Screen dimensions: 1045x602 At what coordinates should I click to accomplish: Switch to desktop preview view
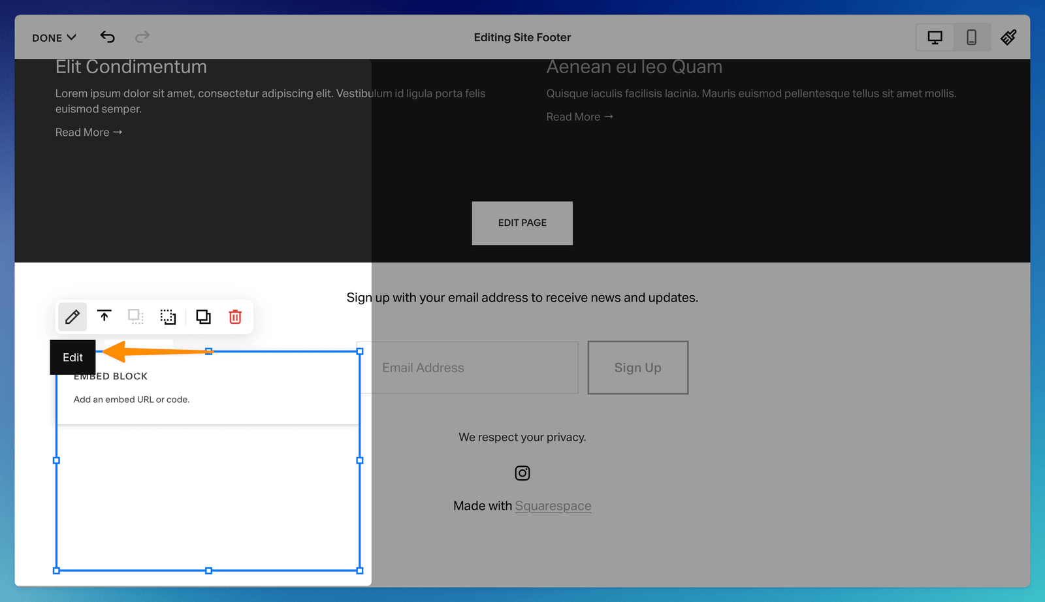[x=935, y=37]
